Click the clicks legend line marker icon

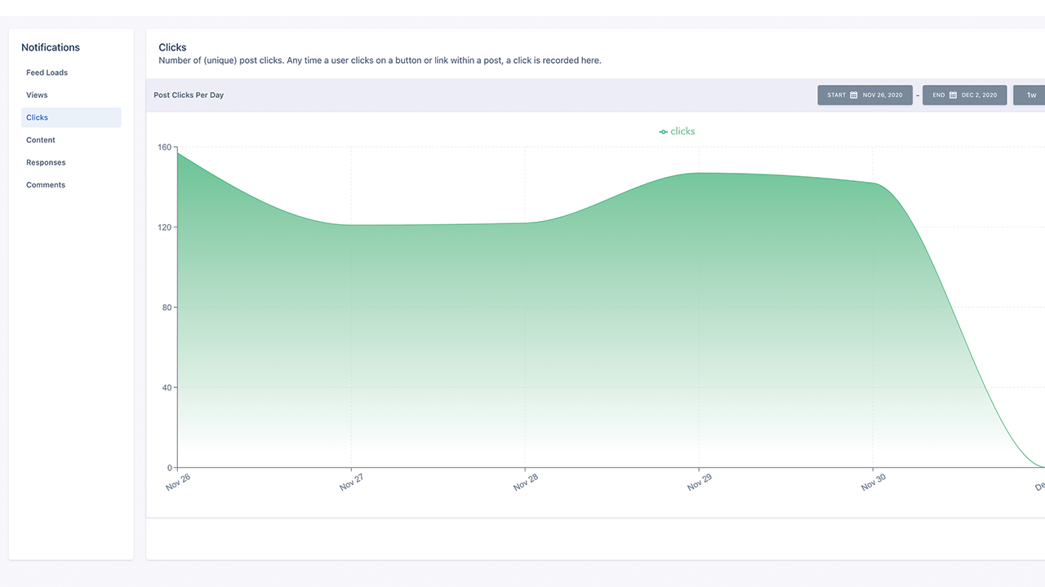click(663, 132)
